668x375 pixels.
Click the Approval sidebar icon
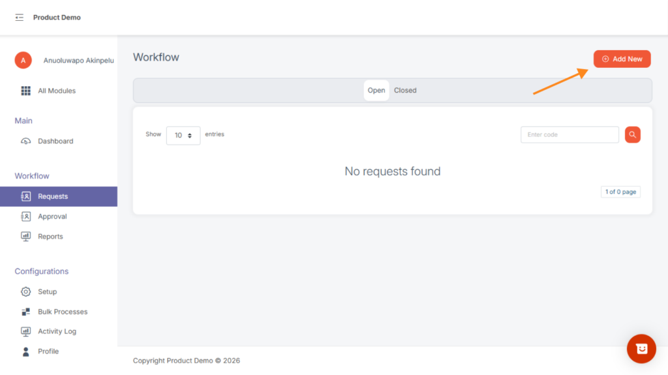tap(26, 217)
